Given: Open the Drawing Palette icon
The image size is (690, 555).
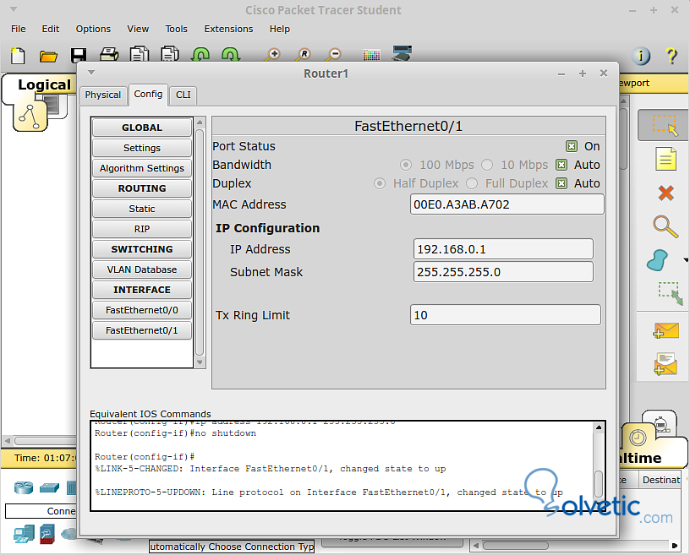Looking at the screenshot, I should [x=371, y=55].
